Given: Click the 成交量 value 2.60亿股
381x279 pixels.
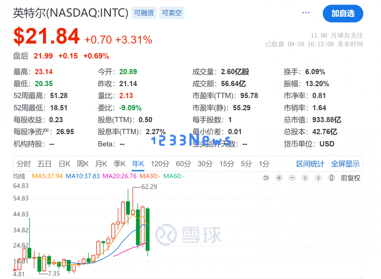Looking at the screenshot, I should pyautogui.click(x=235, y=72).
